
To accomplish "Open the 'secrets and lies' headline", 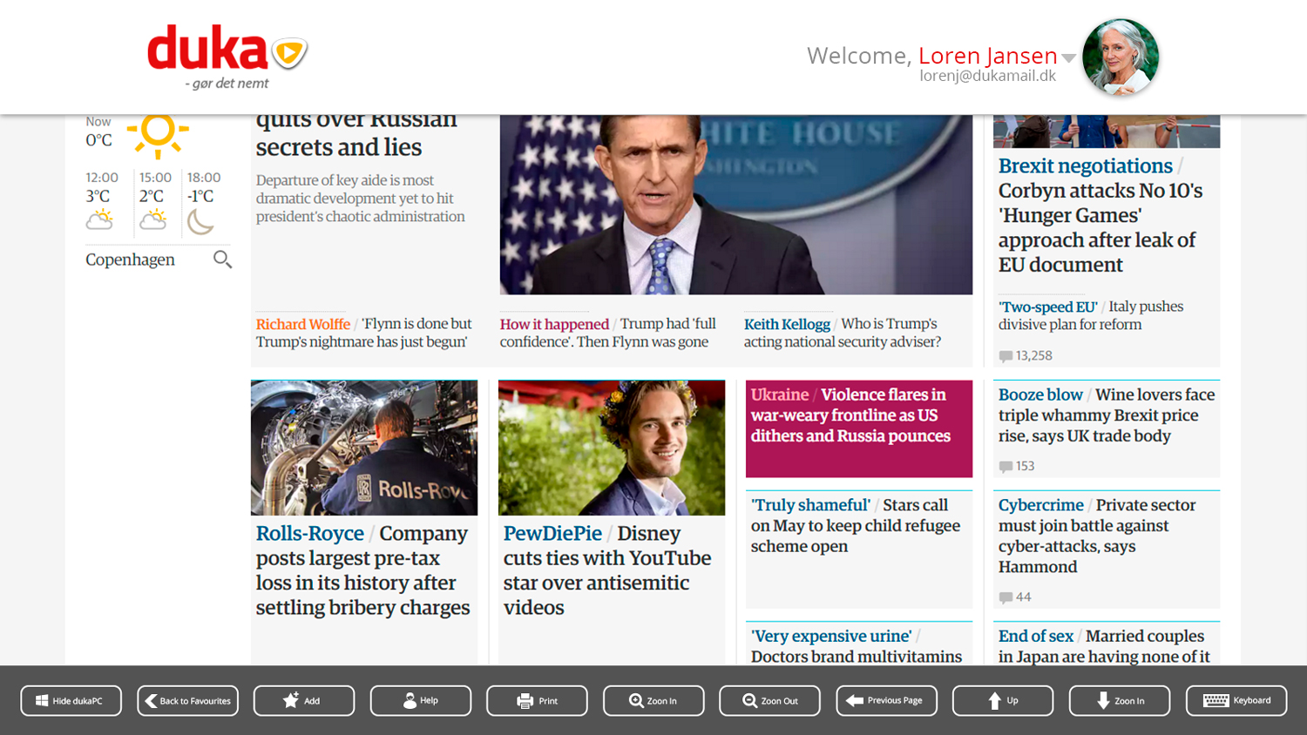I will [356, 137].
